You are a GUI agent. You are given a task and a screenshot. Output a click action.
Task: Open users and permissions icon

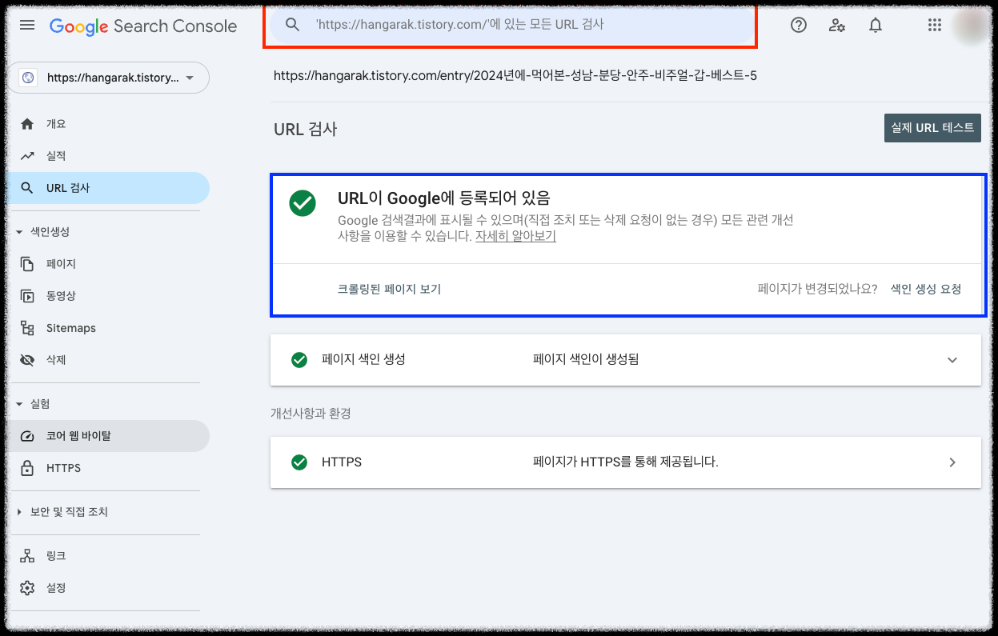[x=837, y=26]
